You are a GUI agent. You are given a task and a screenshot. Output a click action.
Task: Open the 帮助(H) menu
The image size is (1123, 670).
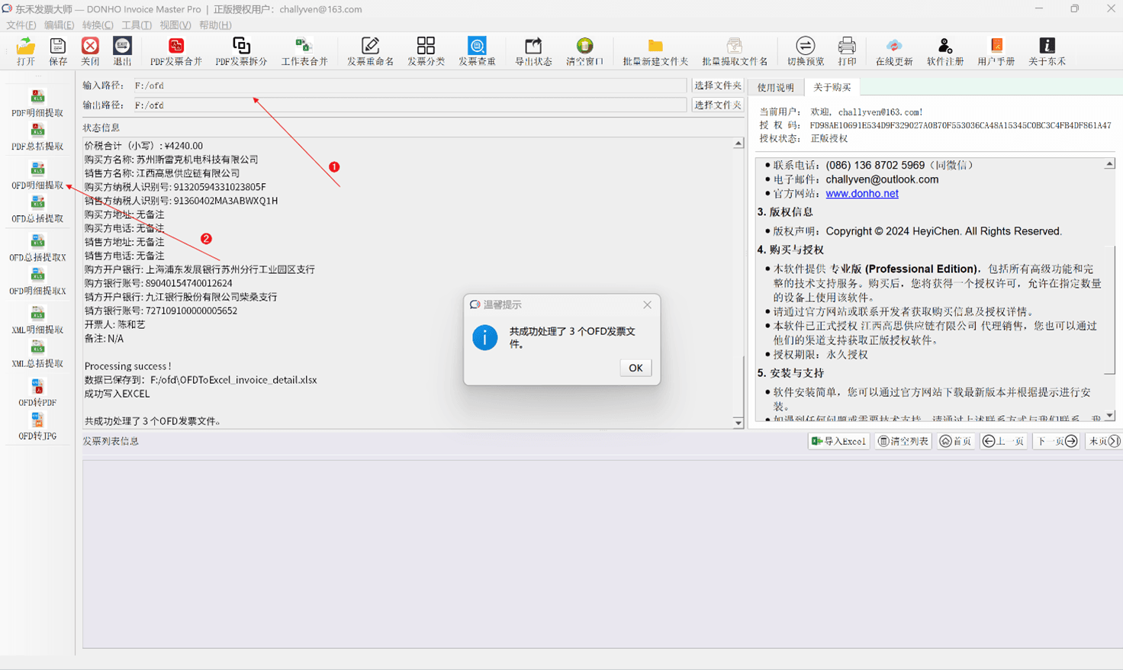coord(215,25)
